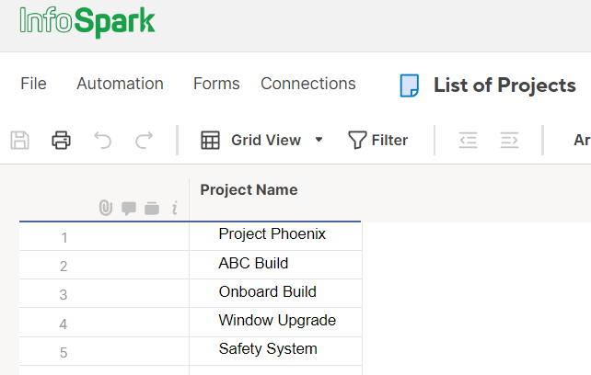Click the Outdent icon
Viewport: 591px width, 375px height.
pyautogui.click(x=468, y=140)
